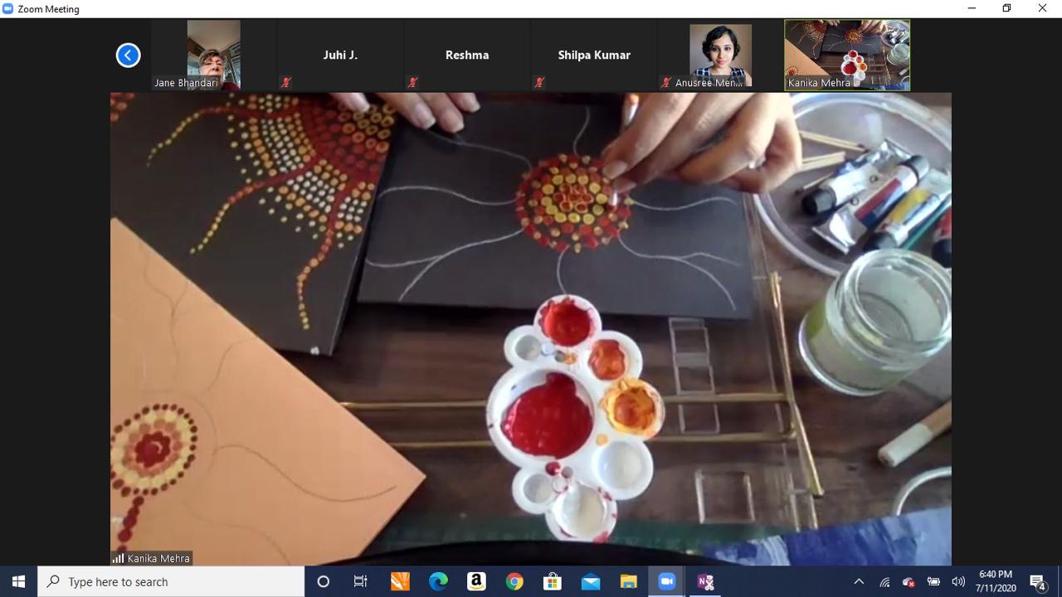Click Anusree Menon's video thumbnail
This screenshot has height=597, width=1062.
point(720,55)
